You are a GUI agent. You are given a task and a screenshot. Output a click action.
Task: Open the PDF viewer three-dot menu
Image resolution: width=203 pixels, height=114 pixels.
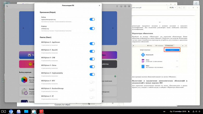(x=184, y=8)
